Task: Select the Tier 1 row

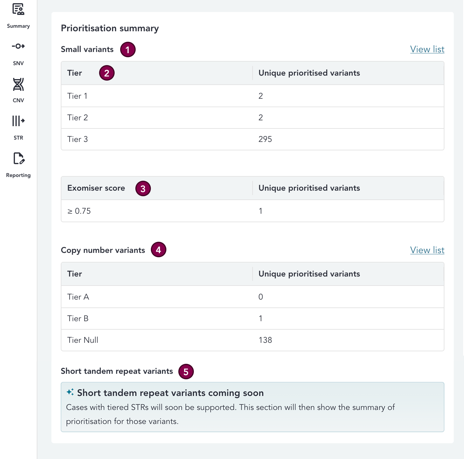Action: pos(252,96)
